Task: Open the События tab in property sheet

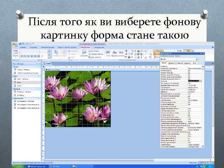Action: click(179, 63)
